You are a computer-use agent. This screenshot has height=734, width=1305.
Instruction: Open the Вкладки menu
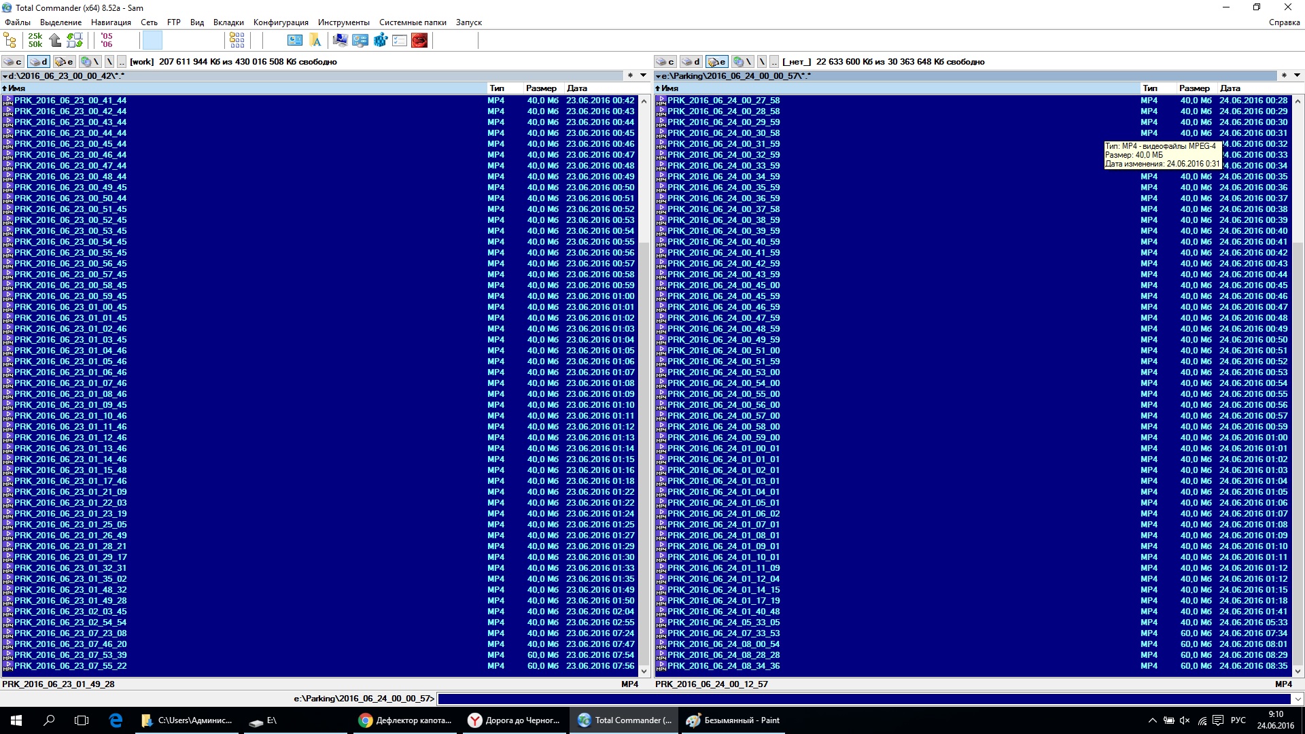(228, 22)
